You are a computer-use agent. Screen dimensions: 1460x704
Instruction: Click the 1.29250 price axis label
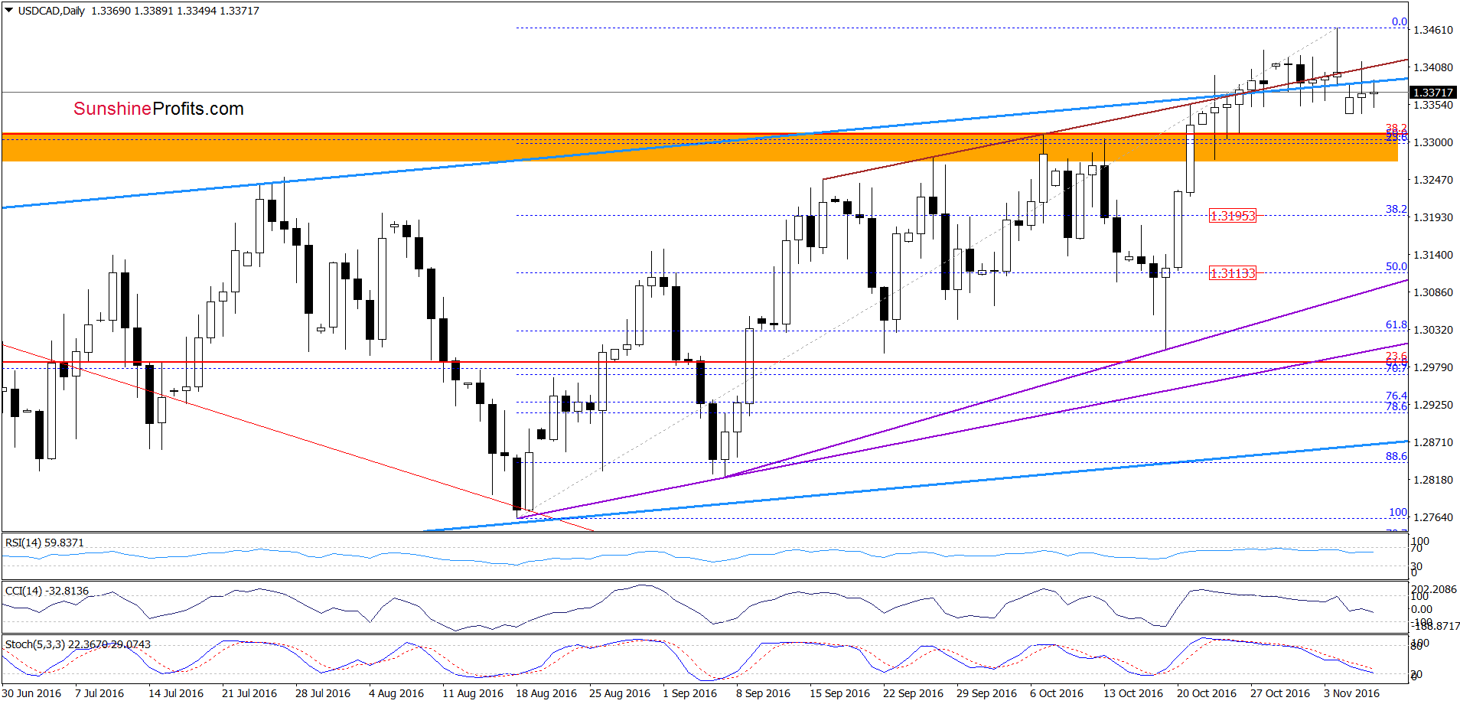[1433, 405]
